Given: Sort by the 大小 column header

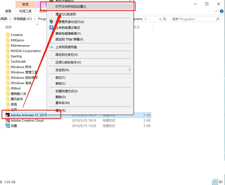Looking at the screenshot, I should click(136, 27).
